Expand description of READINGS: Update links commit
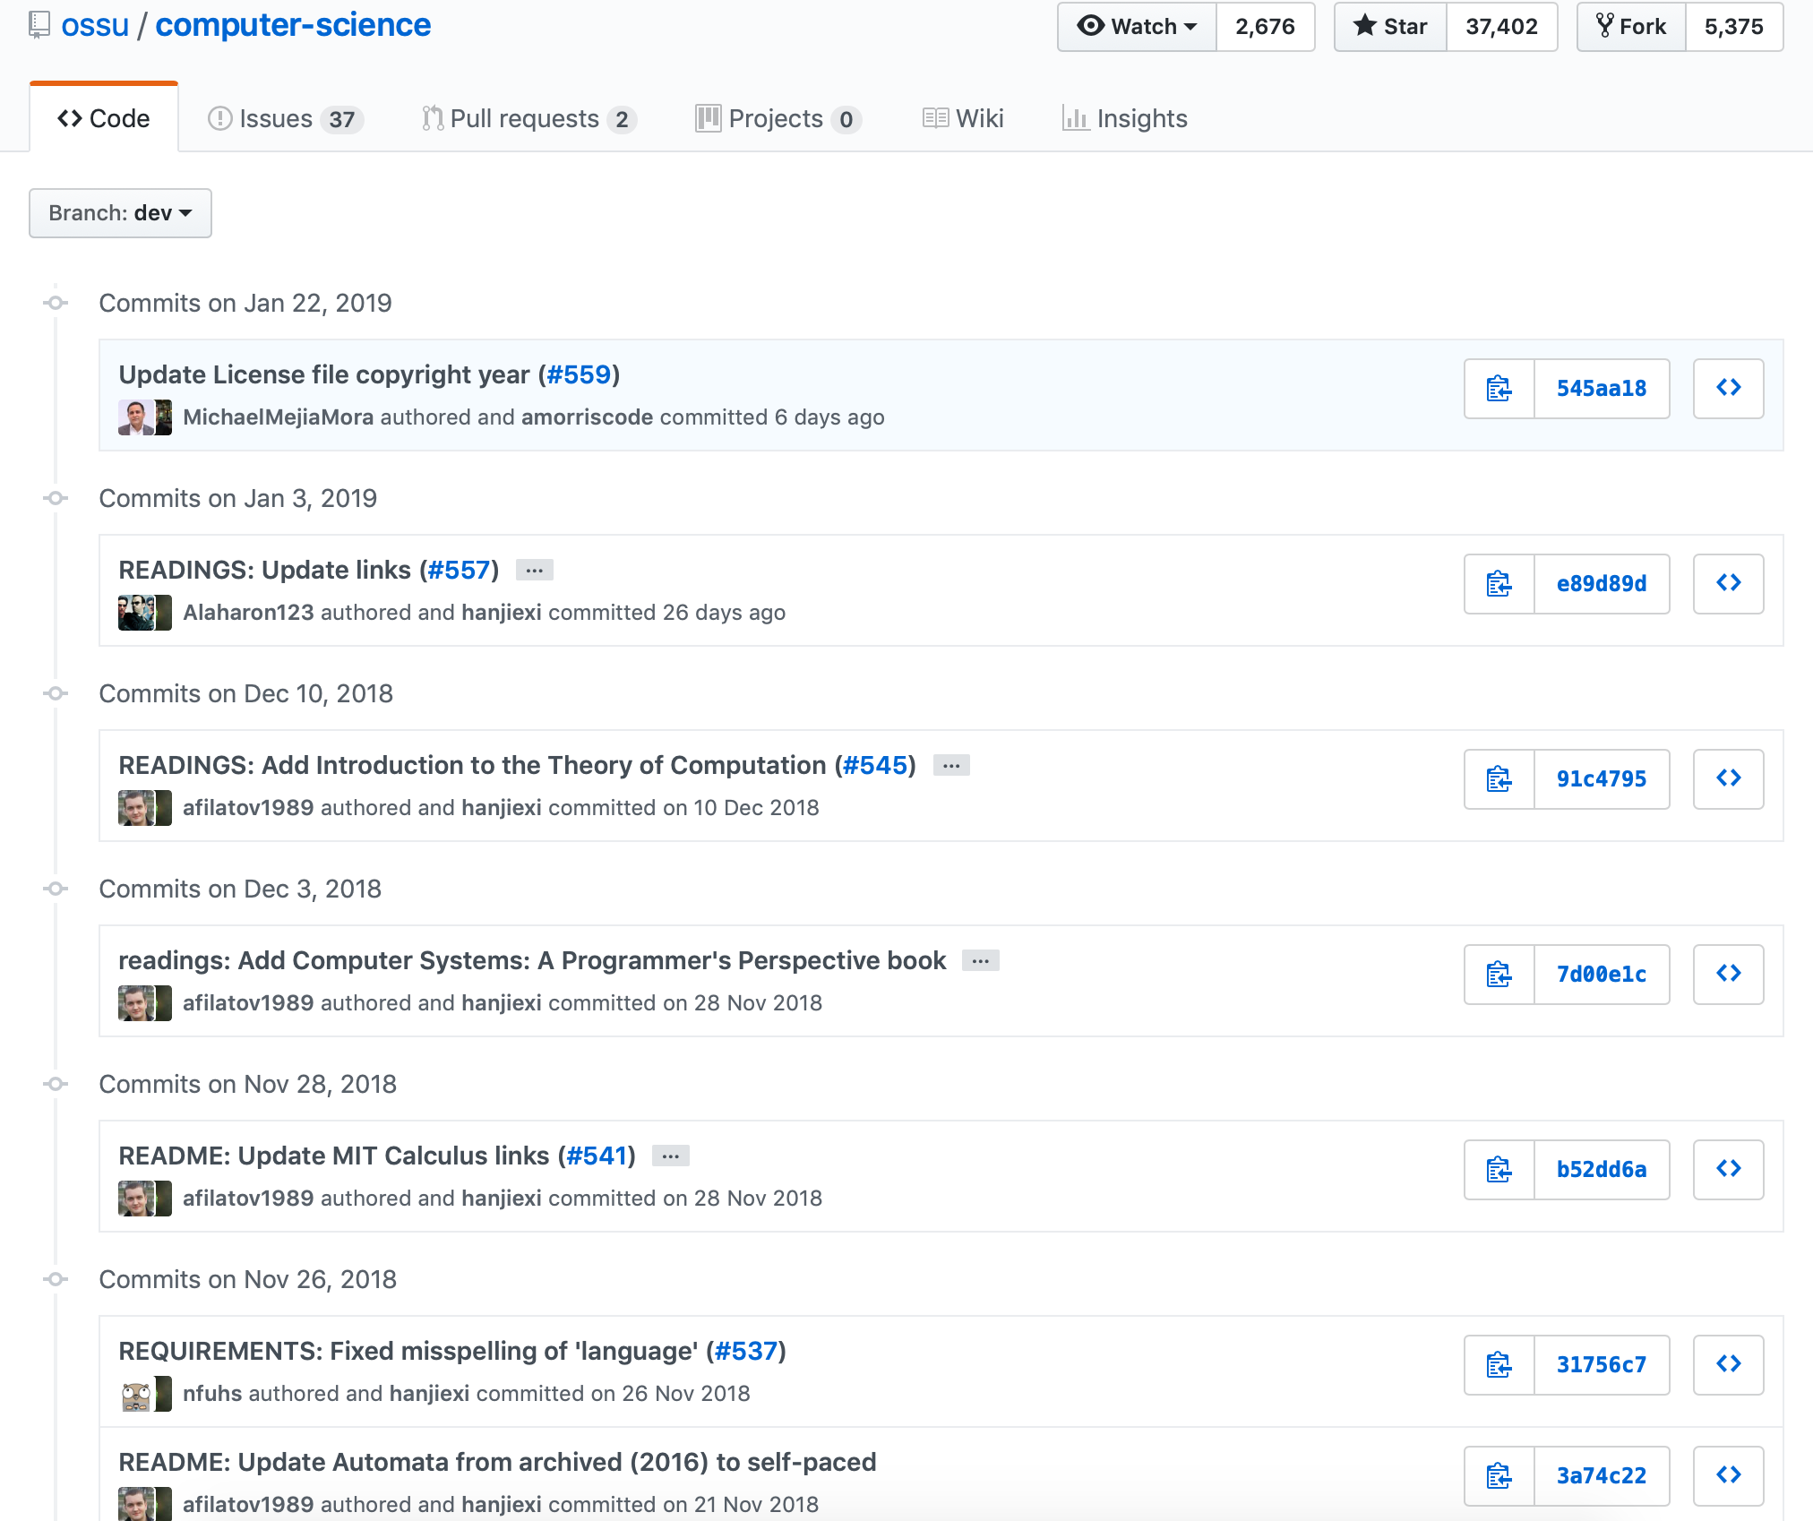This screenshot has width=1813, height=1521. [535, 571]
